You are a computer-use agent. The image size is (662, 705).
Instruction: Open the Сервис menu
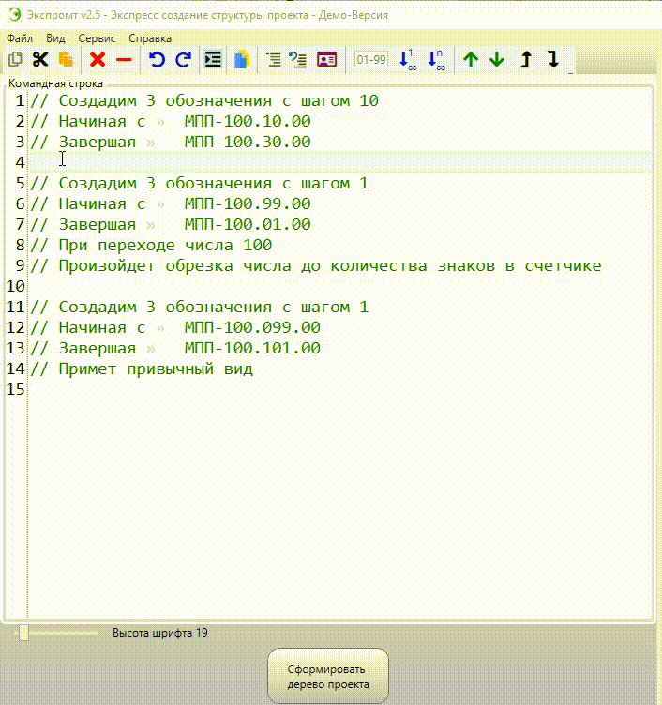97,38
